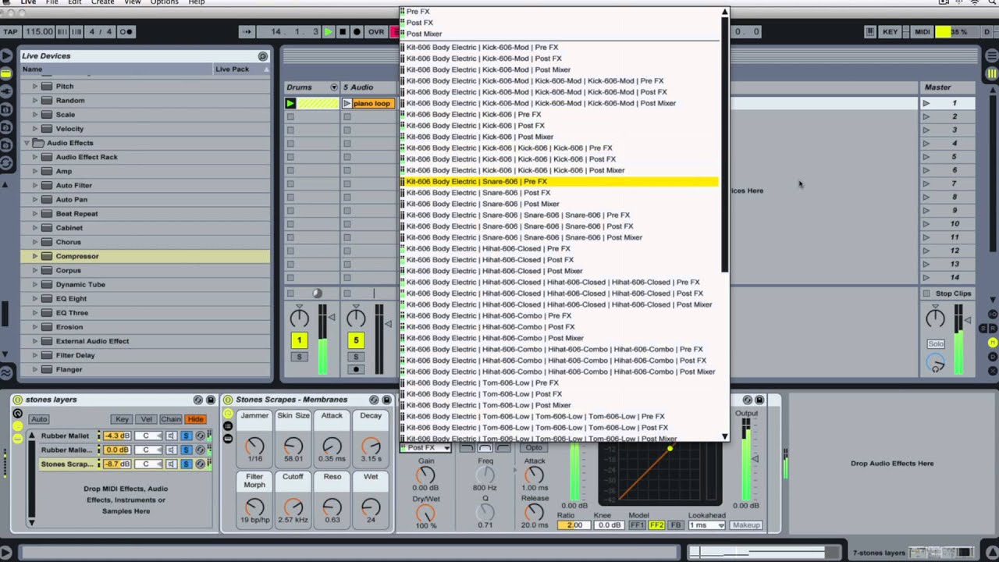Click the Cutoff knob at 2.57 kHz
Viewport: 999px width, 562px height.
(x=293, y=507)
